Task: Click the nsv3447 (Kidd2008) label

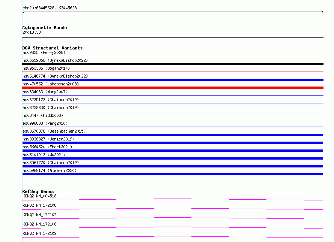Action: coord(43,115)
